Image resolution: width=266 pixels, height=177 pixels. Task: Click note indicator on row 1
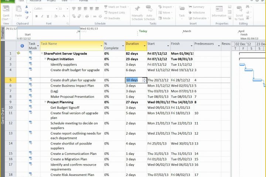[x=18, y=53]
